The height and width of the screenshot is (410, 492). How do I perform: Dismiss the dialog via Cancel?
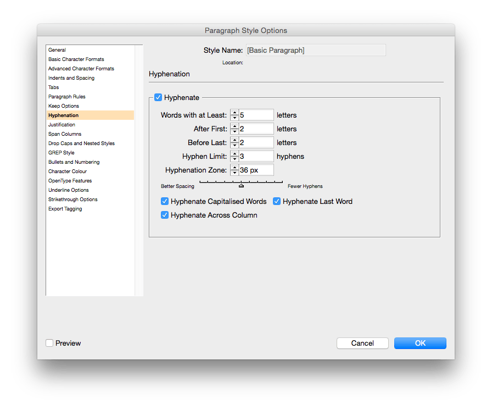coord(362,343)
